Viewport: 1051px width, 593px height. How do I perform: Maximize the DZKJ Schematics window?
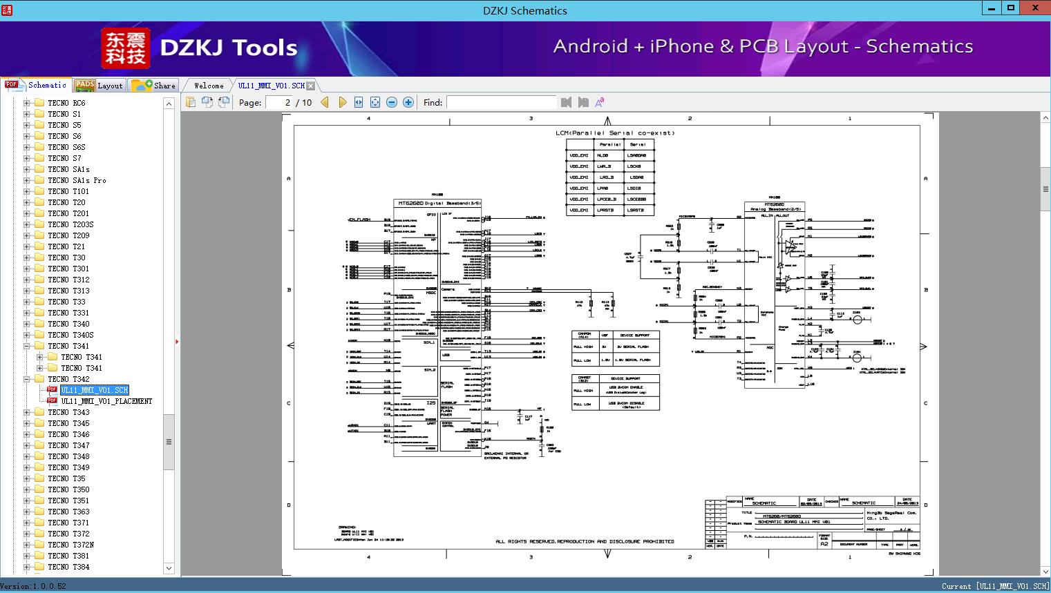coord(1011,8)
